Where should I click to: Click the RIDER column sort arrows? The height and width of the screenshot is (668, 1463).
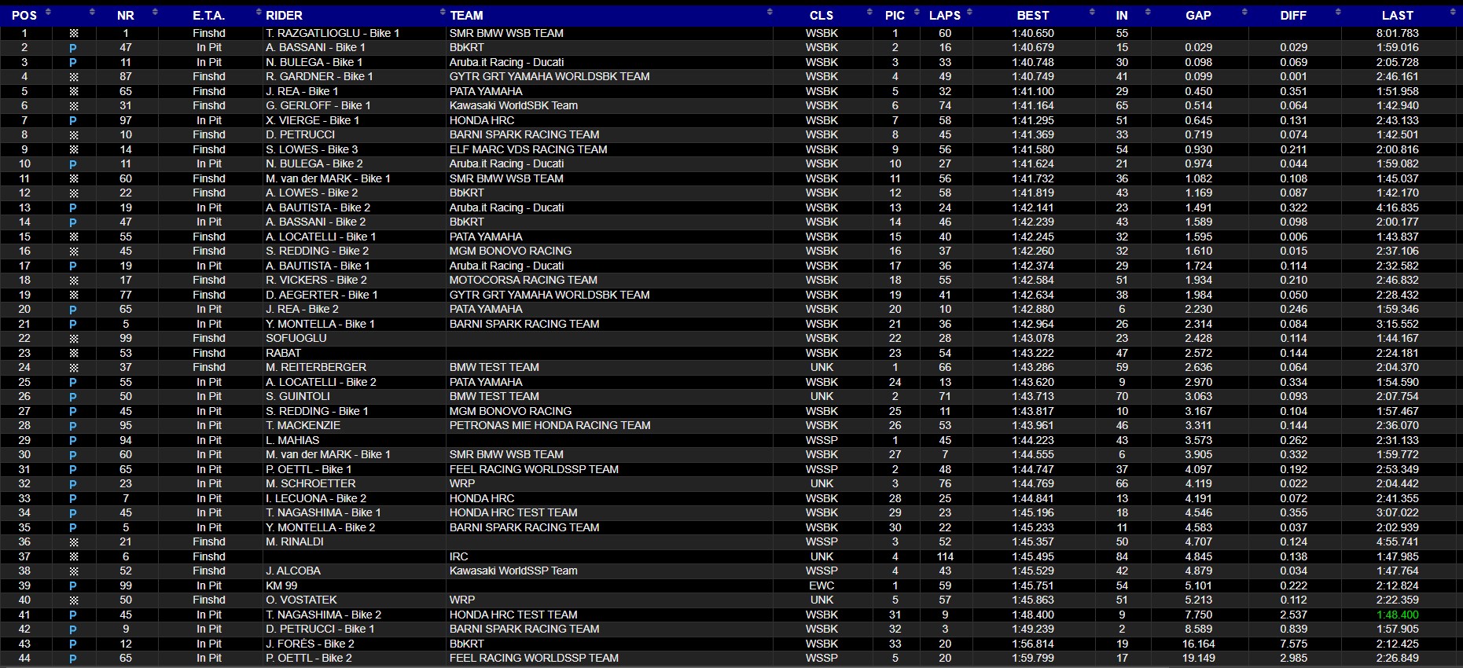(441, 13)
